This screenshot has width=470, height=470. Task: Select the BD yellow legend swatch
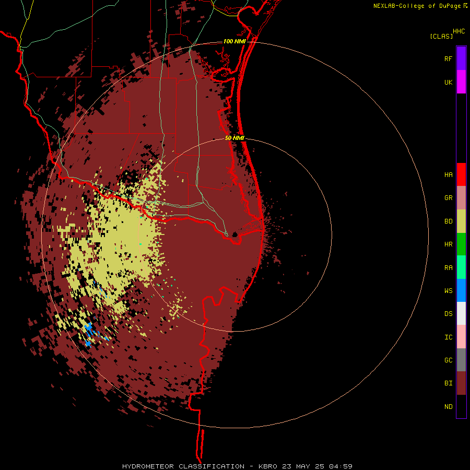coord(461,221)
